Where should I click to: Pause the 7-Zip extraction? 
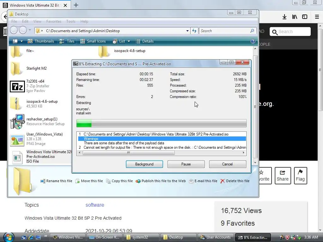coord(186,164)
